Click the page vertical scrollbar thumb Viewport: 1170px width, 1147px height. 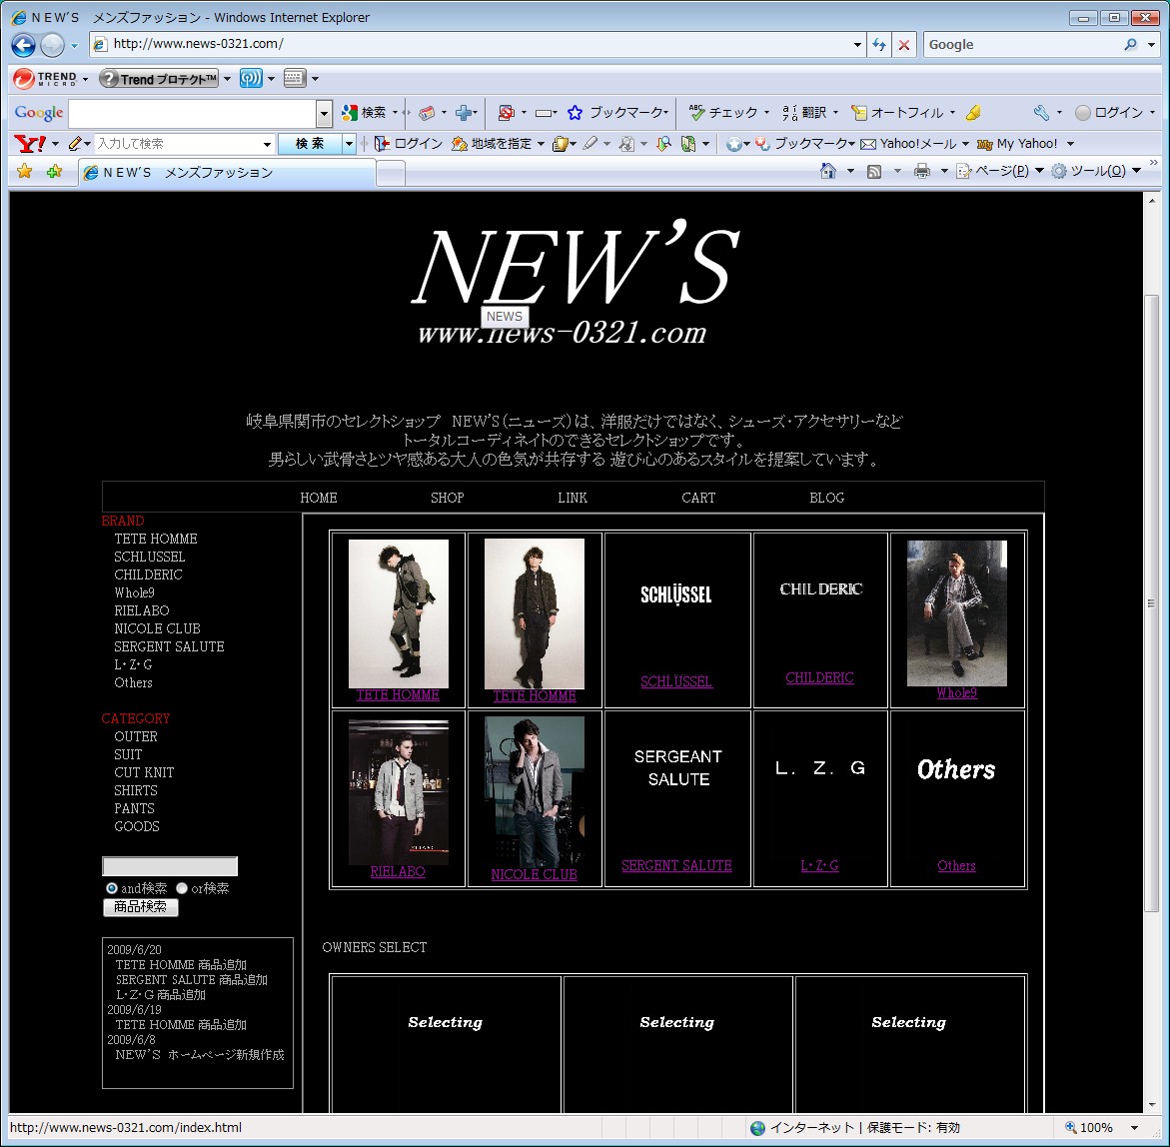(x=1151, y=603)
